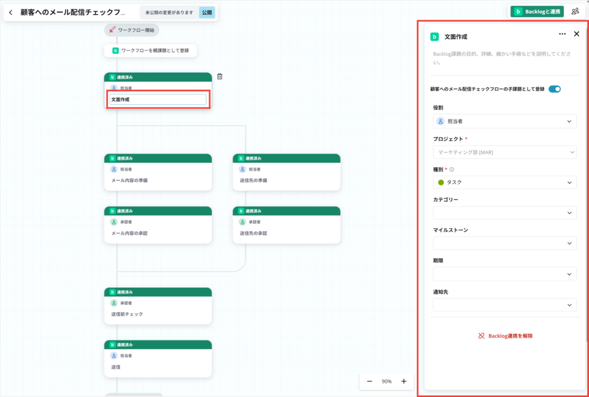Screen dimensions: 589x397
Task: Open the プロジェクト dropdown マーケティング部 [MAR]
Action: click(x=505, y=152)
